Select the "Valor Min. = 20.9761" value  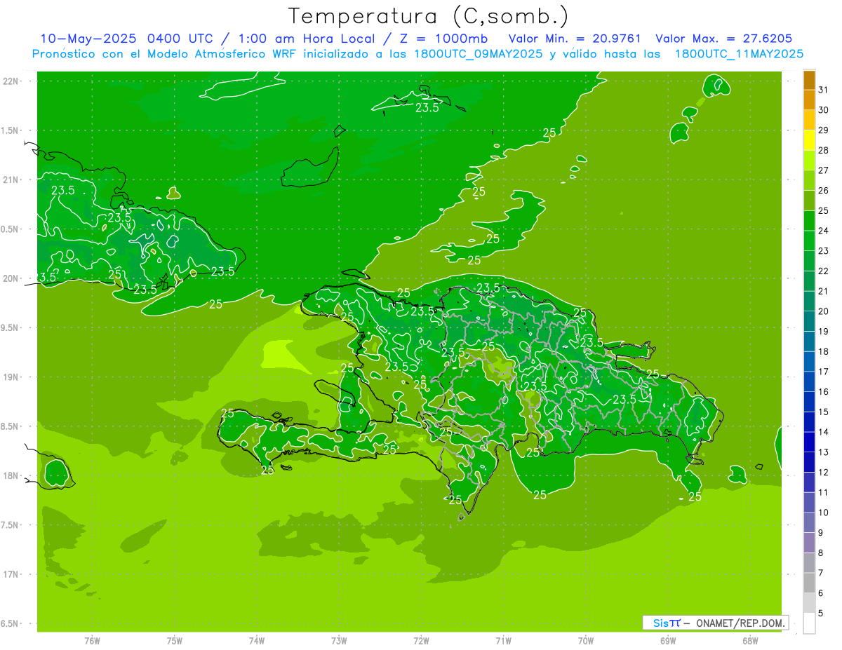click(x=575, y=39)
